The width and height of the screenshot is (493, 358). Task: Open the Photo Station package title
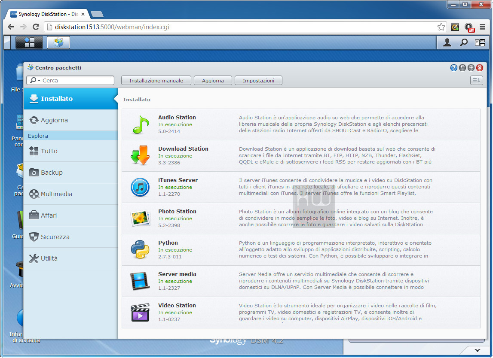pos(178,211)
